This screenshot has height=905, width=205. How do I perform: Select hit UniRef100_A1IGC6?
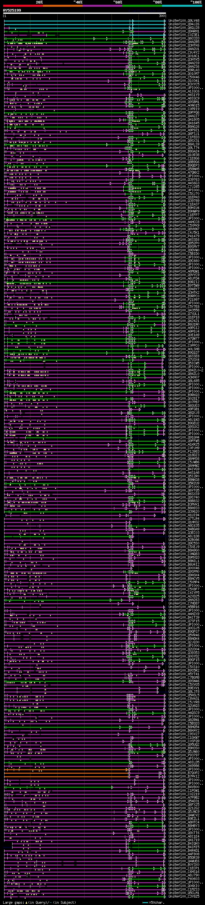[x=184, y=91]
